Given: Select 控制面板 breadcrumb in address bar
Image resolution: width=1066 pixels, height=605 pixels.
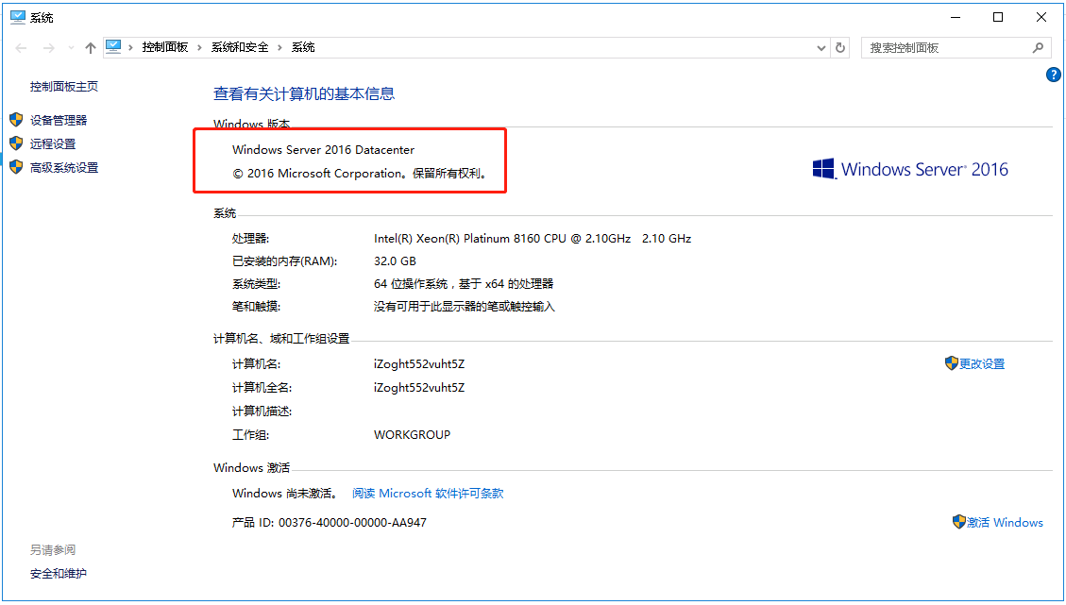Looking at the screenshot, I should click(164, 47).
